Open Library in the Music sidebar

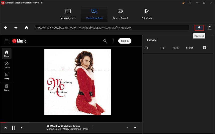point(6,76)
